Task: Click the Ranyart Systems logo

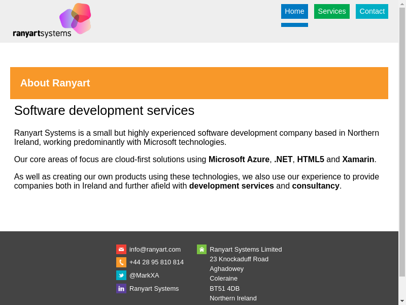Action: pyautogui.click(x=52, y=21)
